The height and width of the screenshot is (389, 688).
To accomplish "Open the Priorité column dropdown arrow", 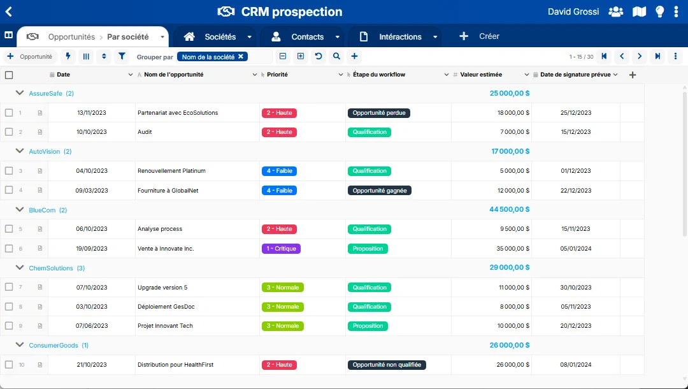I will click(340, 75).
